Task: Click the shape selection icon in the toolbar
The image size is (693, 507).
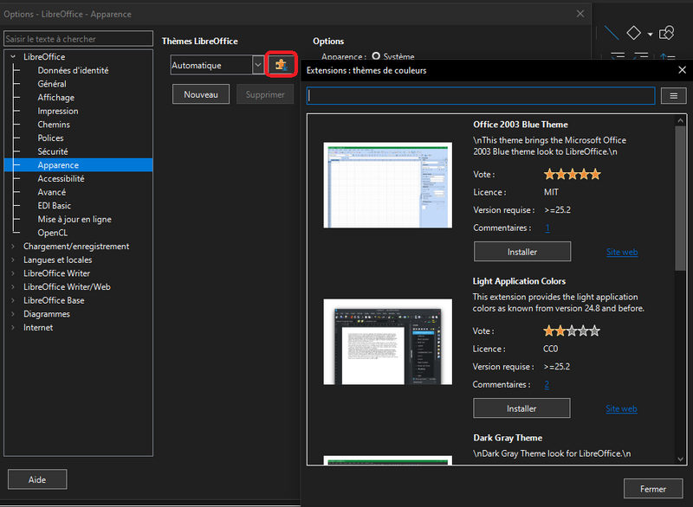Action: click(x=666, y=32)
